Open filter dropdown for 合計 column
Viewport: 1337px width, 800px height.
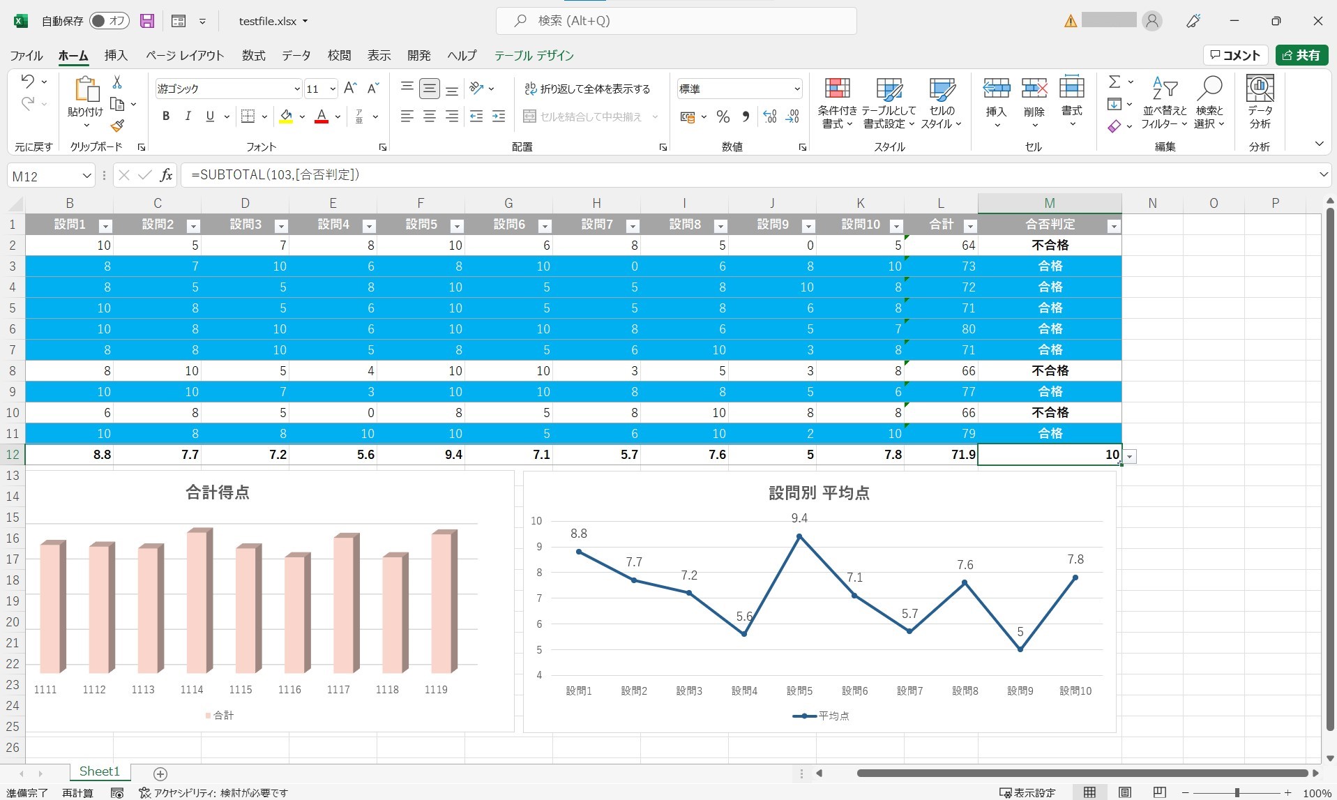click(969, 226)
